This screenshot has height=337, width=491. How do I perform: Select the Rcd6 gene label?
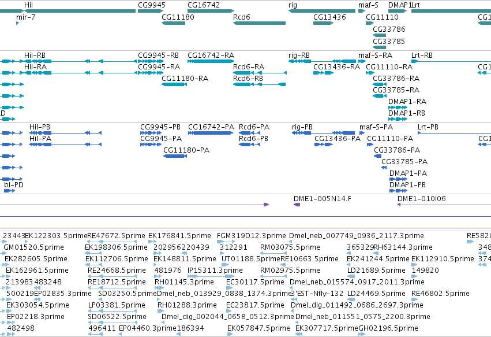(241, 17)
